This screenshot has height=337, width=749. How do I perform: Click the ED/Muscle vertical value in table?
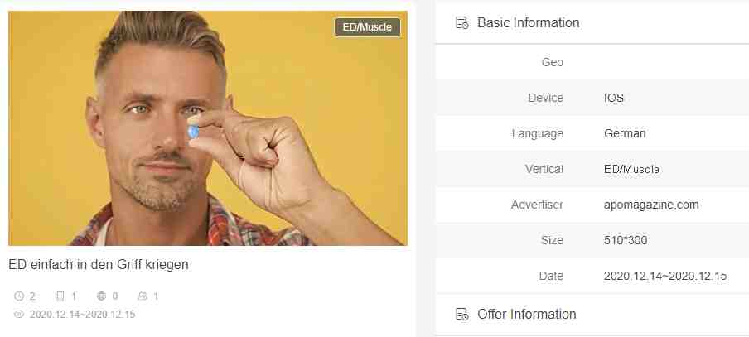(631, 169)
